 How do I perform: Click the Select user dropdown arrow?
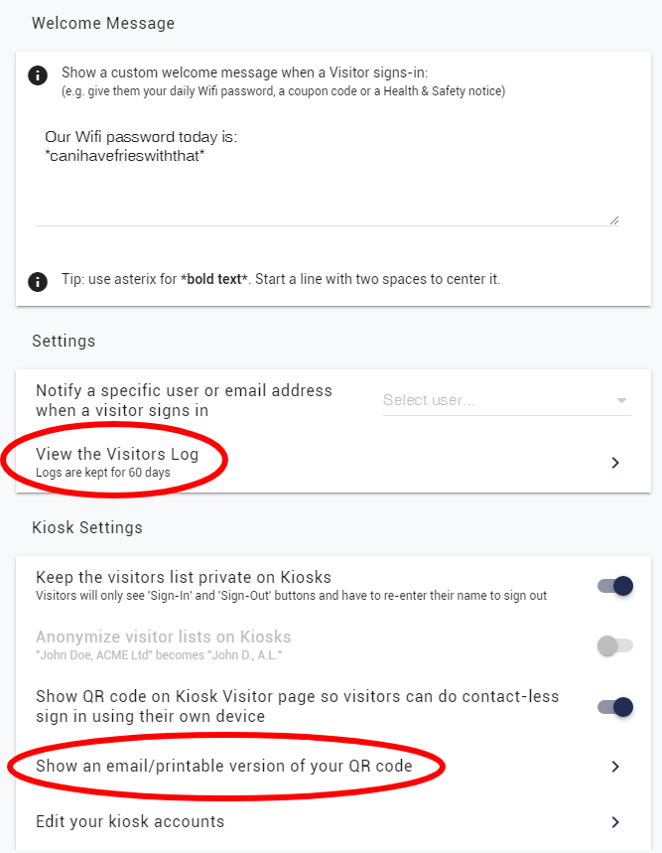coord(622,401)
